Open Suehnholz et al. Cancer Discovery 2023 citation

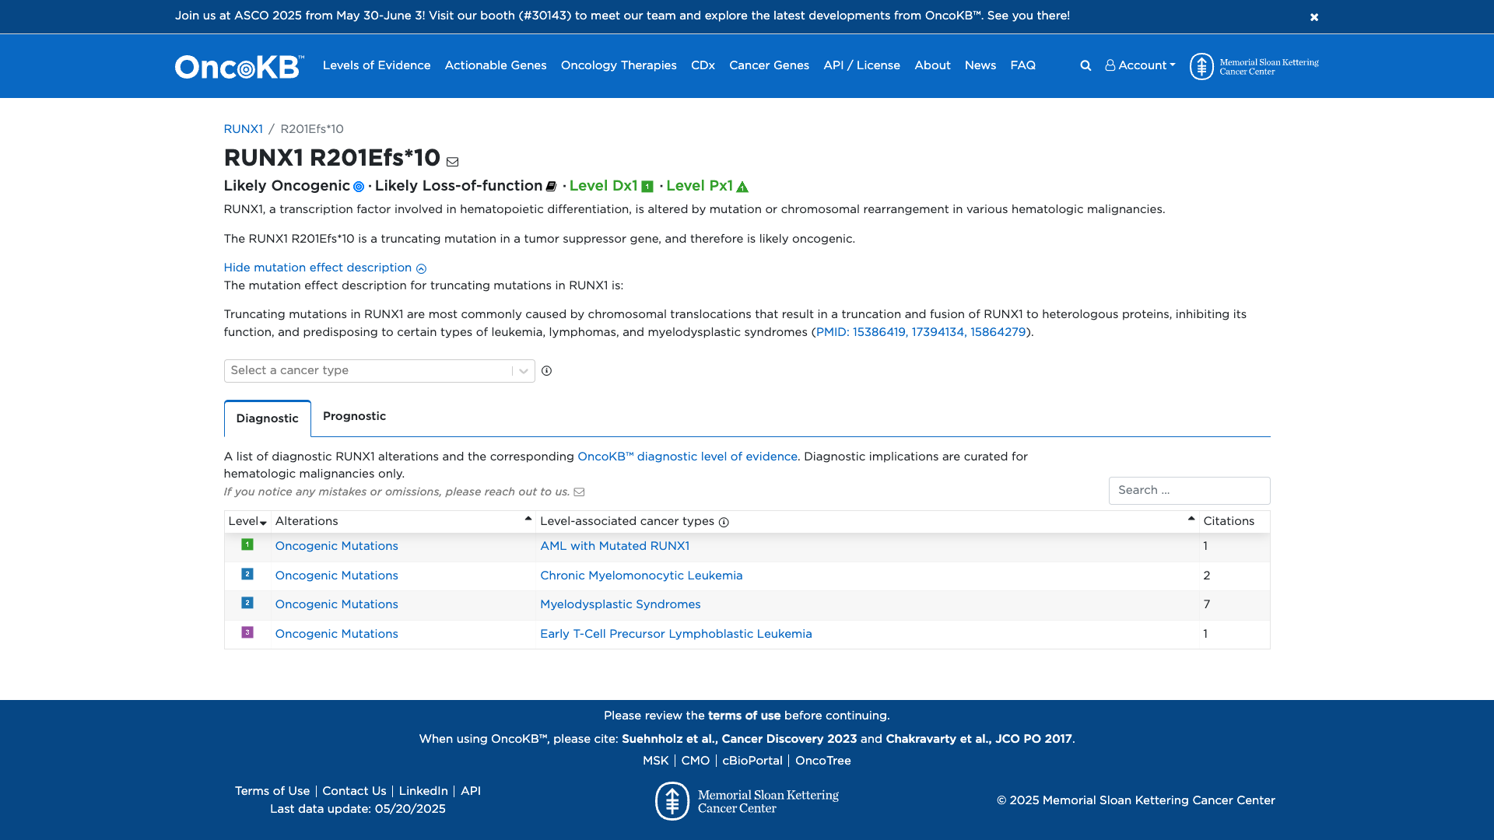(x=739, y=740)
